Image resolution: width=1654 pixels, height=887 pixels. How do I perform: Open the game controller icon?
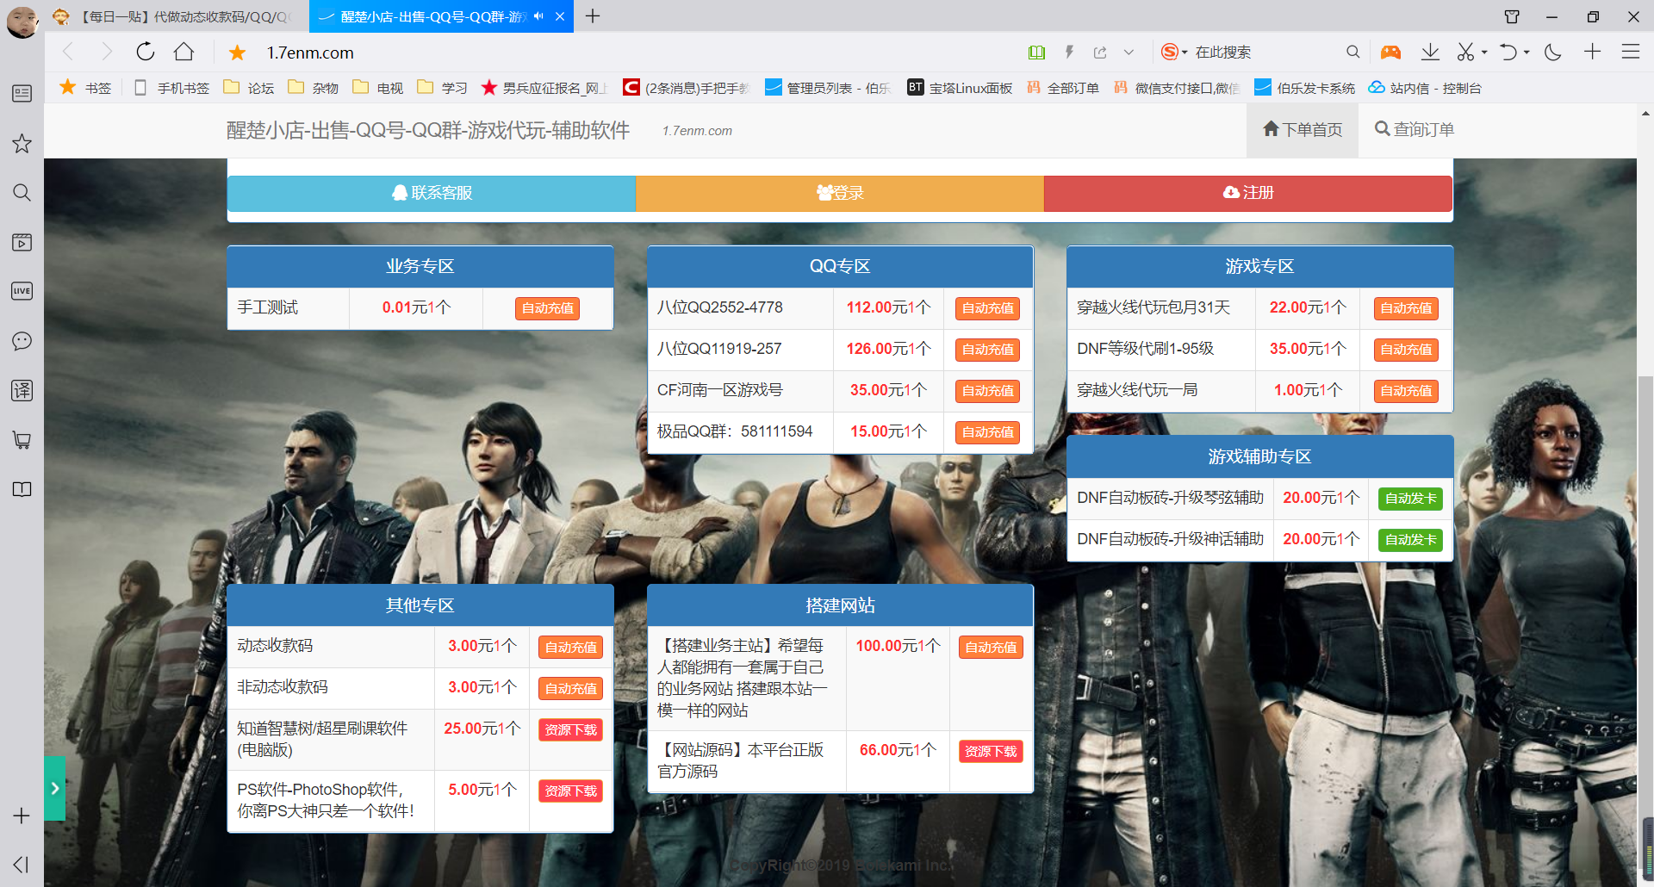coord(1390,53)
